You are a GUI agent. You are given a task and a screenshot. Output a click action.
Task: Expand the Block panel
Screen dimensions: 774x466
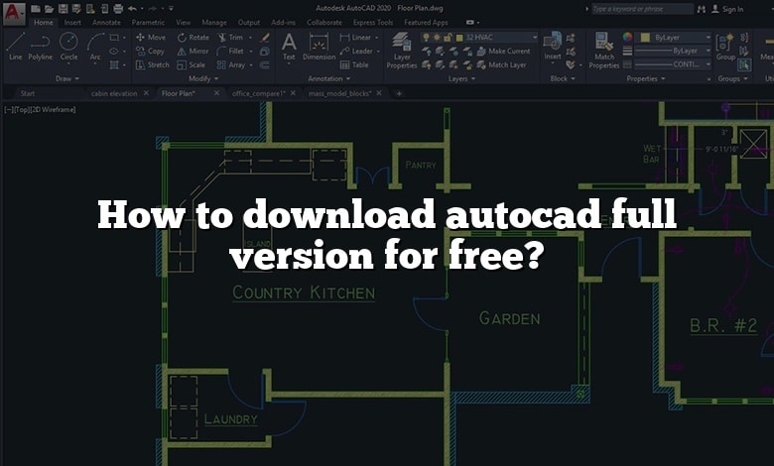click(x=563, y=78)
